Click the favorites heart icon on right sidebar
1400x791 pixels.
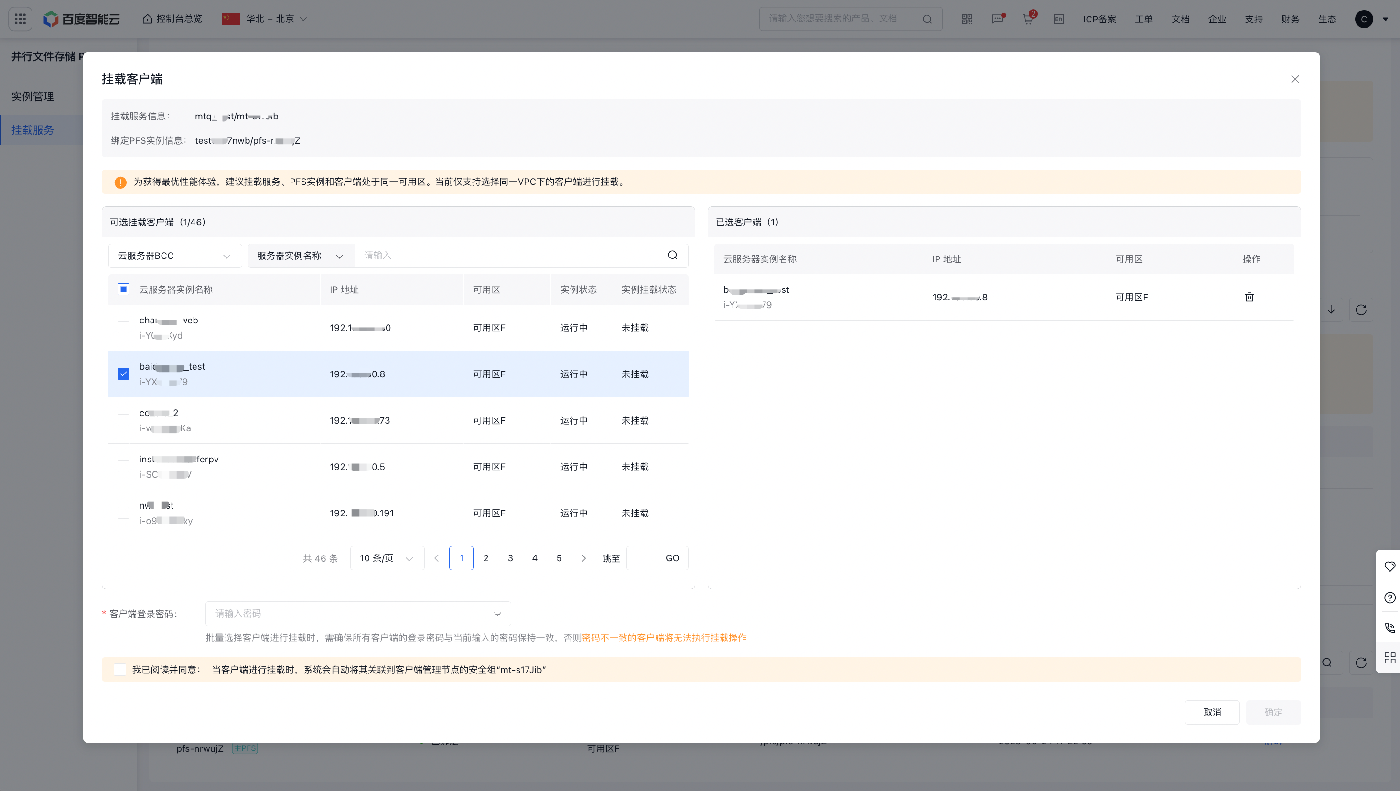(x=1390, y=567)
